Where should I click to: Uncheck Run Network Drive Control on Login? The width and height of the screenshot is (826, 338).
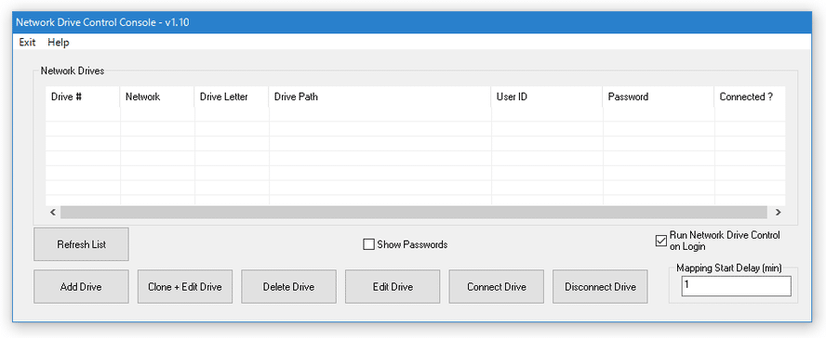[660, 240]
